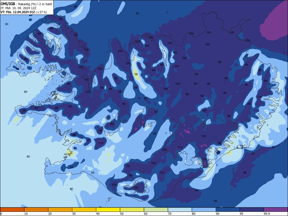Select the pale yellow 50–60 legend swatch
The height and width of the screenshot is (216, 288).
pos(132,210)
